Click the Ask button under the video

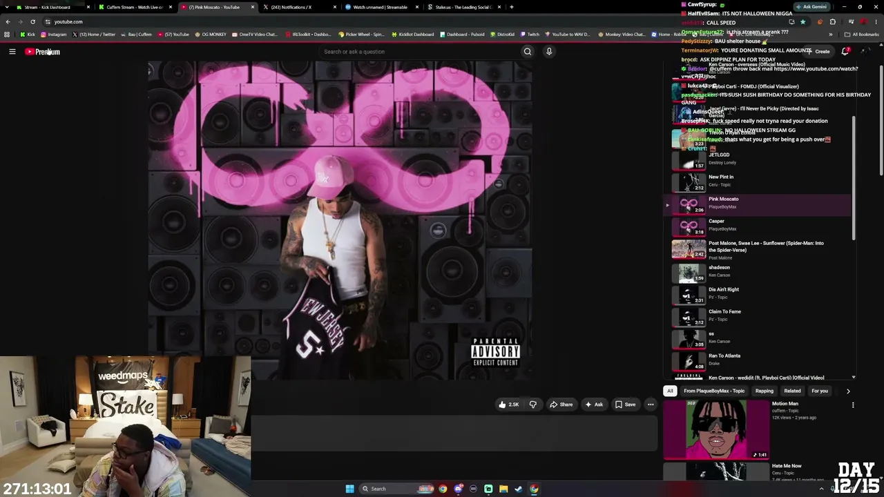pyautogui.click(x=594, y=405)
